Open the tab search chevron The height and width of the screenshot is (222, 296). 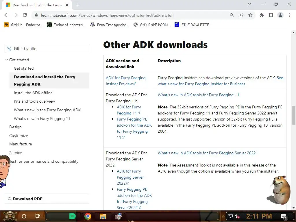tap(249, 4)
